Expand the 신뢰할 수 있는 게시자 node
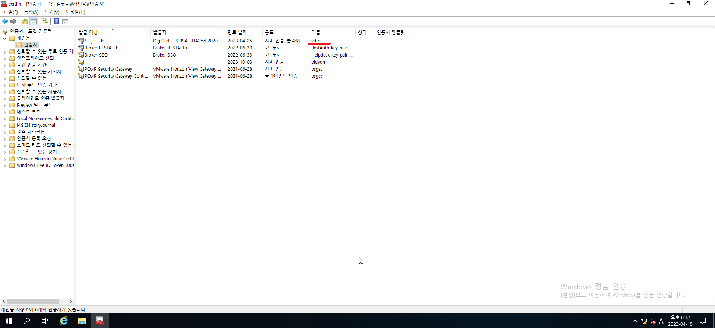 [4, 72]
